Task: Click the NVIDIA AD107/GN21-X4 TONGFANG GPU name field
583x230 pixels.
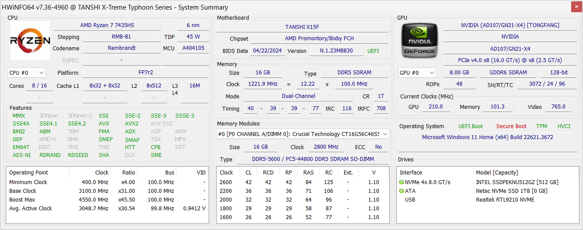Action: click(x=510, y=25)
